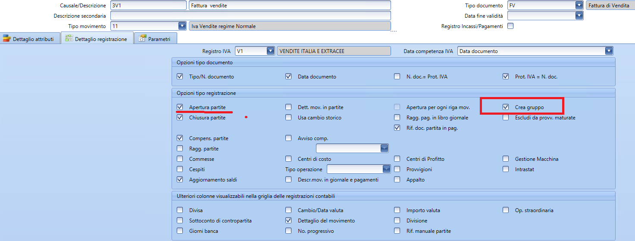Click the Parametri tab icon
This screenshot has height=241, width=635.
(142, 39)
